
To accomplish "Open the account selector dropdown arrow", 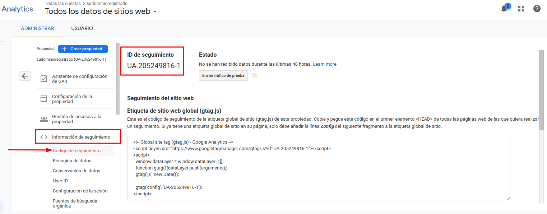I will coord(155,11).
